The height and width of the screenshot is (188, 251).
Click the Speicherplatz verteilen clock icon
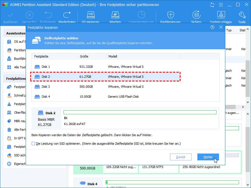(x=141, y=15)
